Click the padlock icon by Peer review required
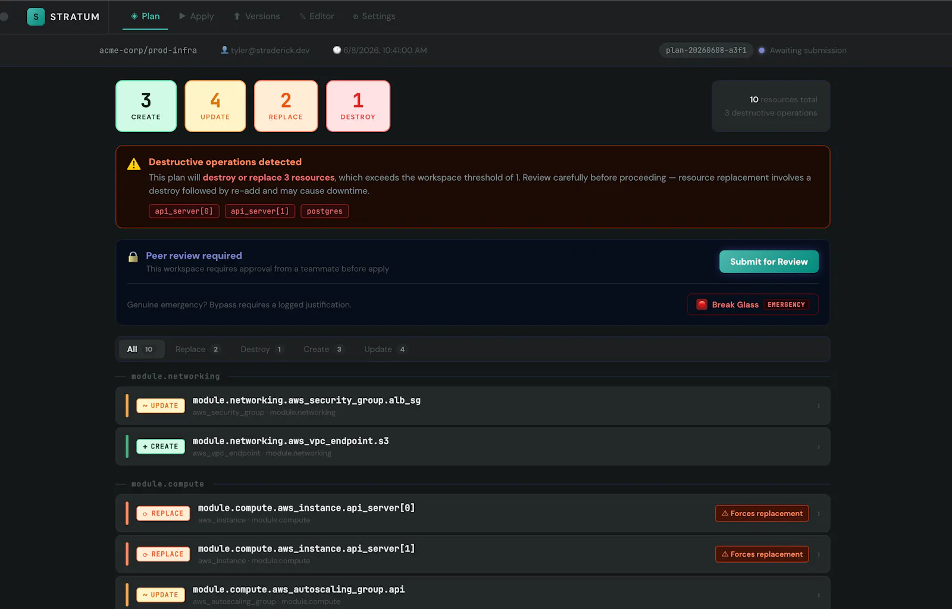952x609 pixels. coord(133,257)
